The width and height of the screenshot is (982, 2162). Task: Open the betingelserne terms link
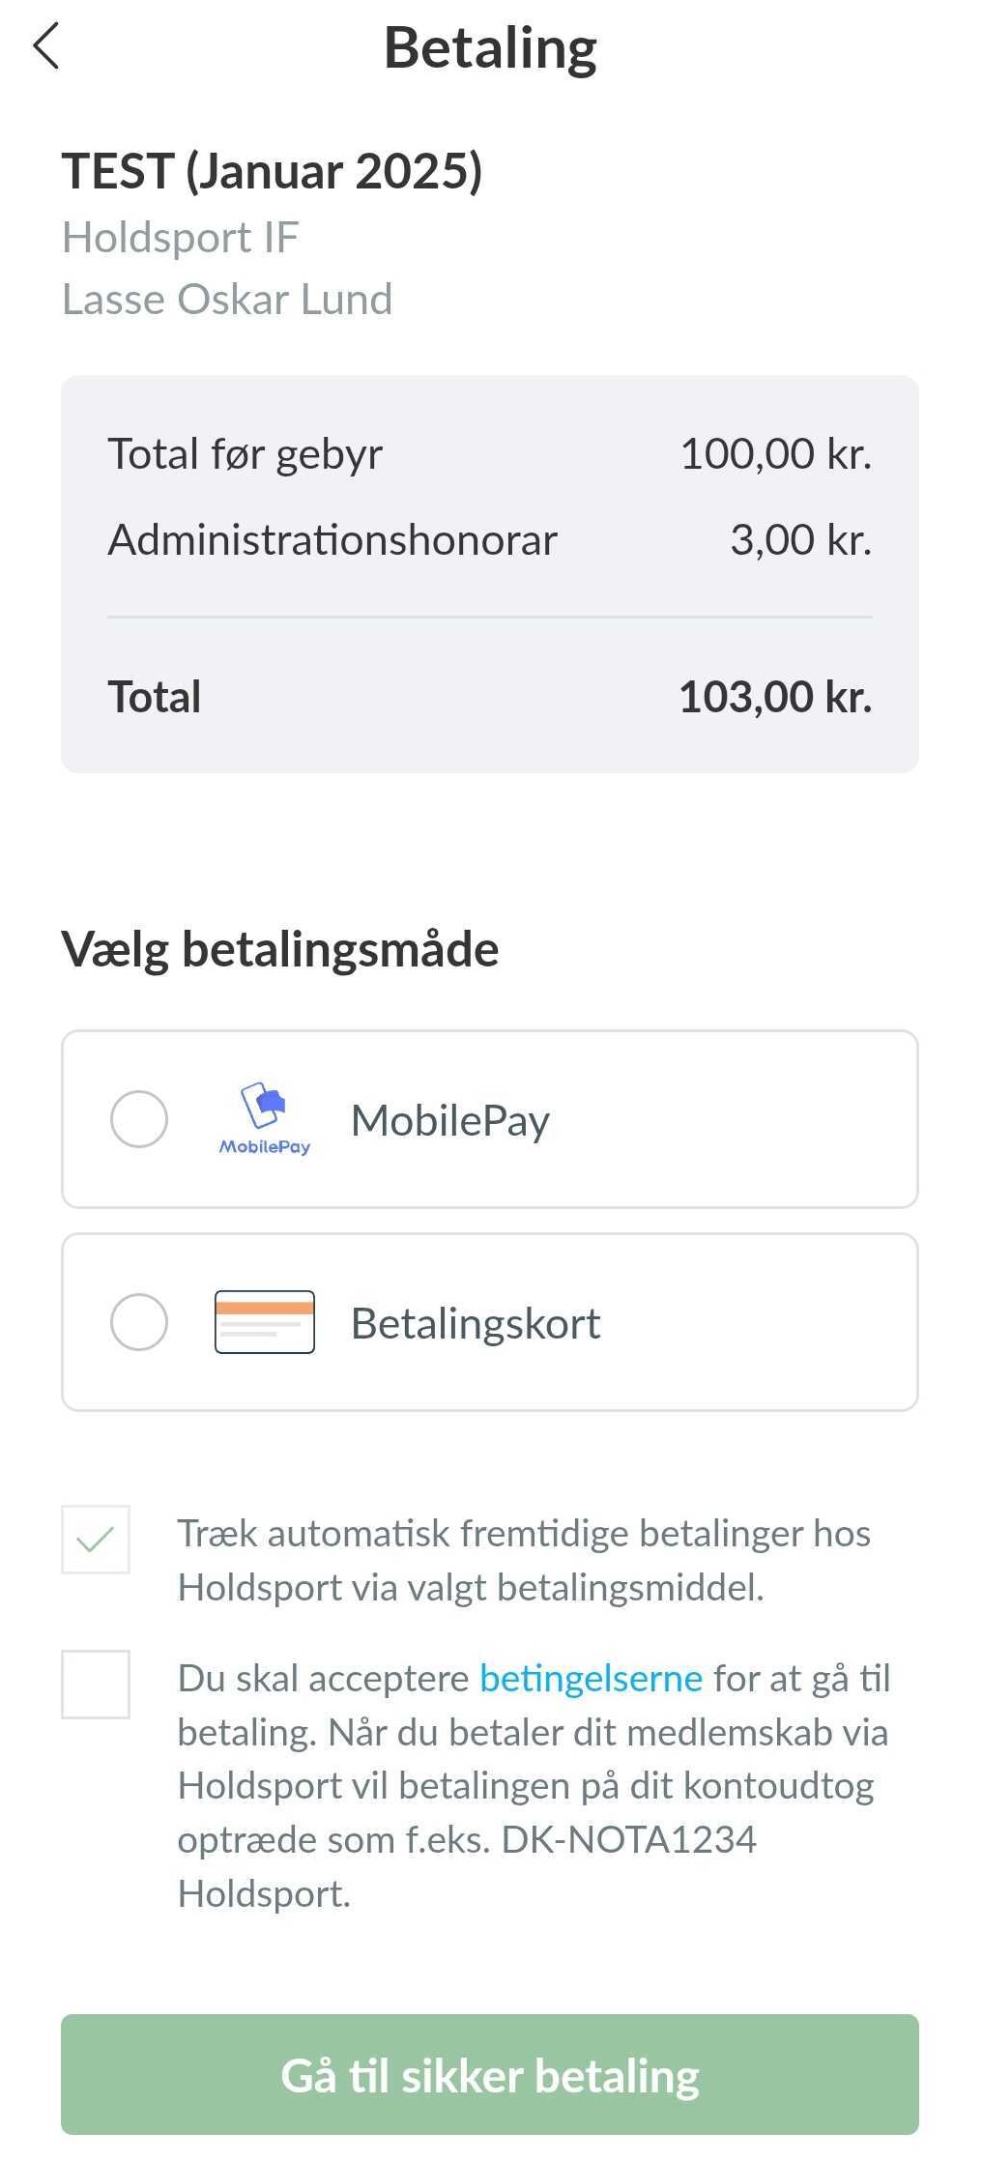[x=591, y=1679]
